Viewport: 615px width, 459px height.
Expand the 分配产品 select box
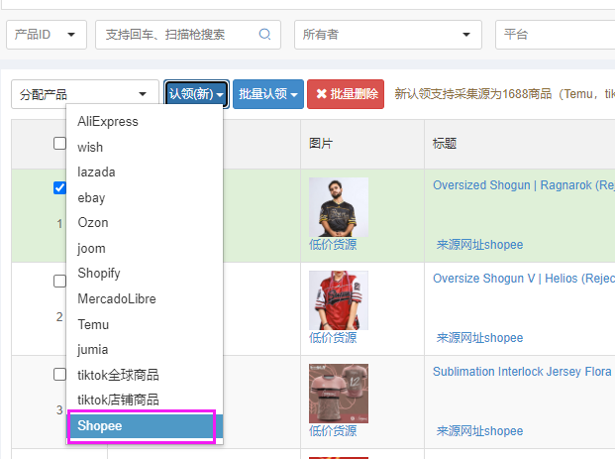point(85,94)
